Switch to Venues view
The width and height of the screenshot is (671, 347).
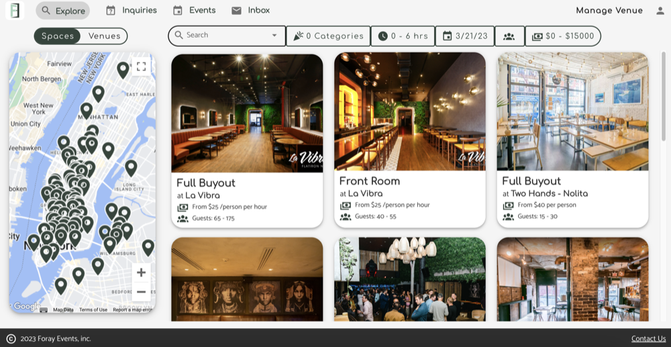pos(104,36)
